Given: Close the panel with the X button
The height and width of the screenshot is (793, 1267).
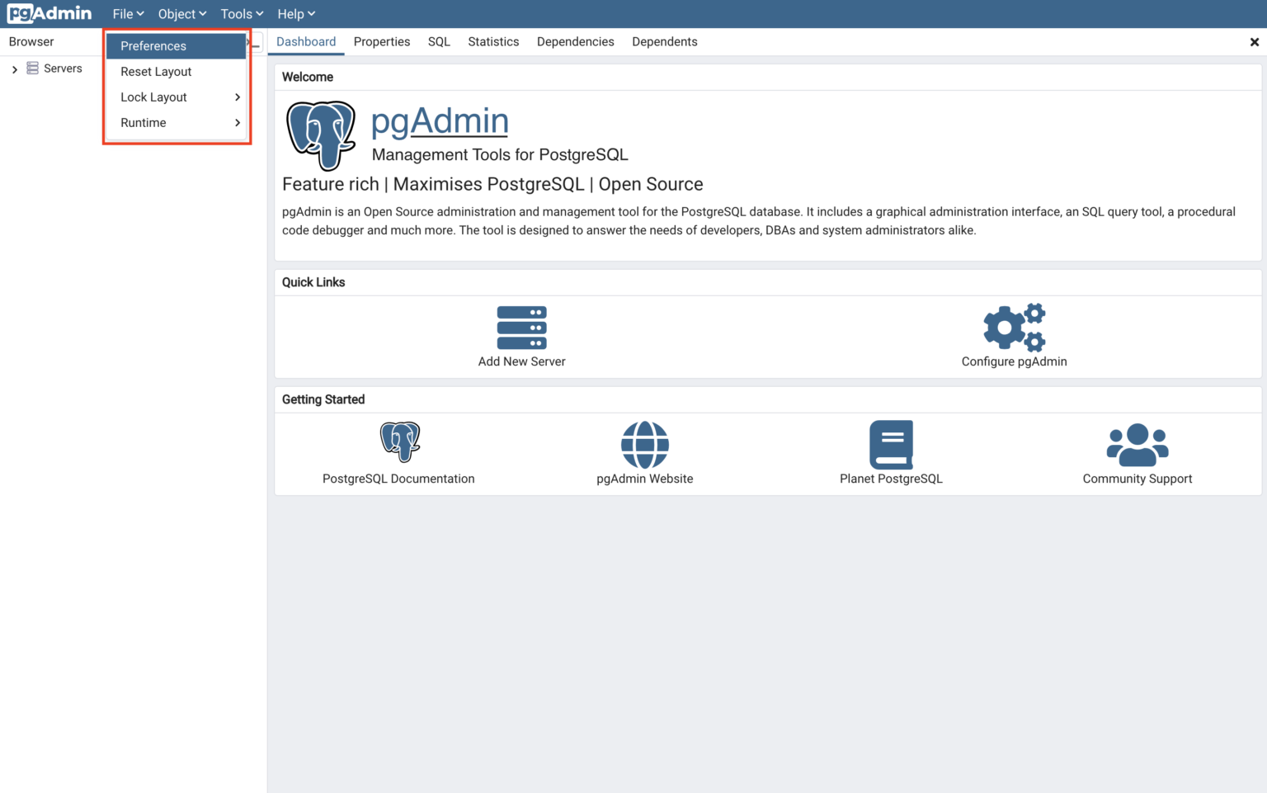Looking at the screenshot, I should [x=1254, y=42].
